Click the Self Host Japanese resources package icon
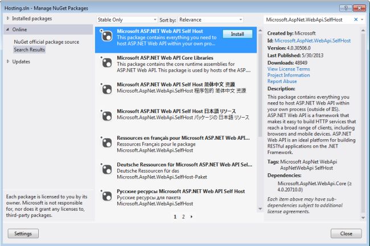This screenshot has width=370, height=246. tap(106, 116)
